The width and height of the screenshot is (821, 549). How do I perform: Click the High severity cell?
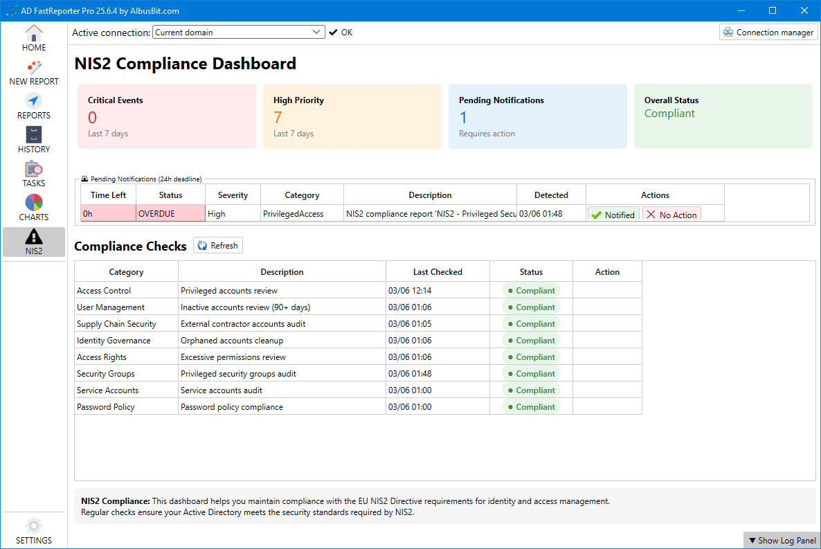tap(233, 213)
